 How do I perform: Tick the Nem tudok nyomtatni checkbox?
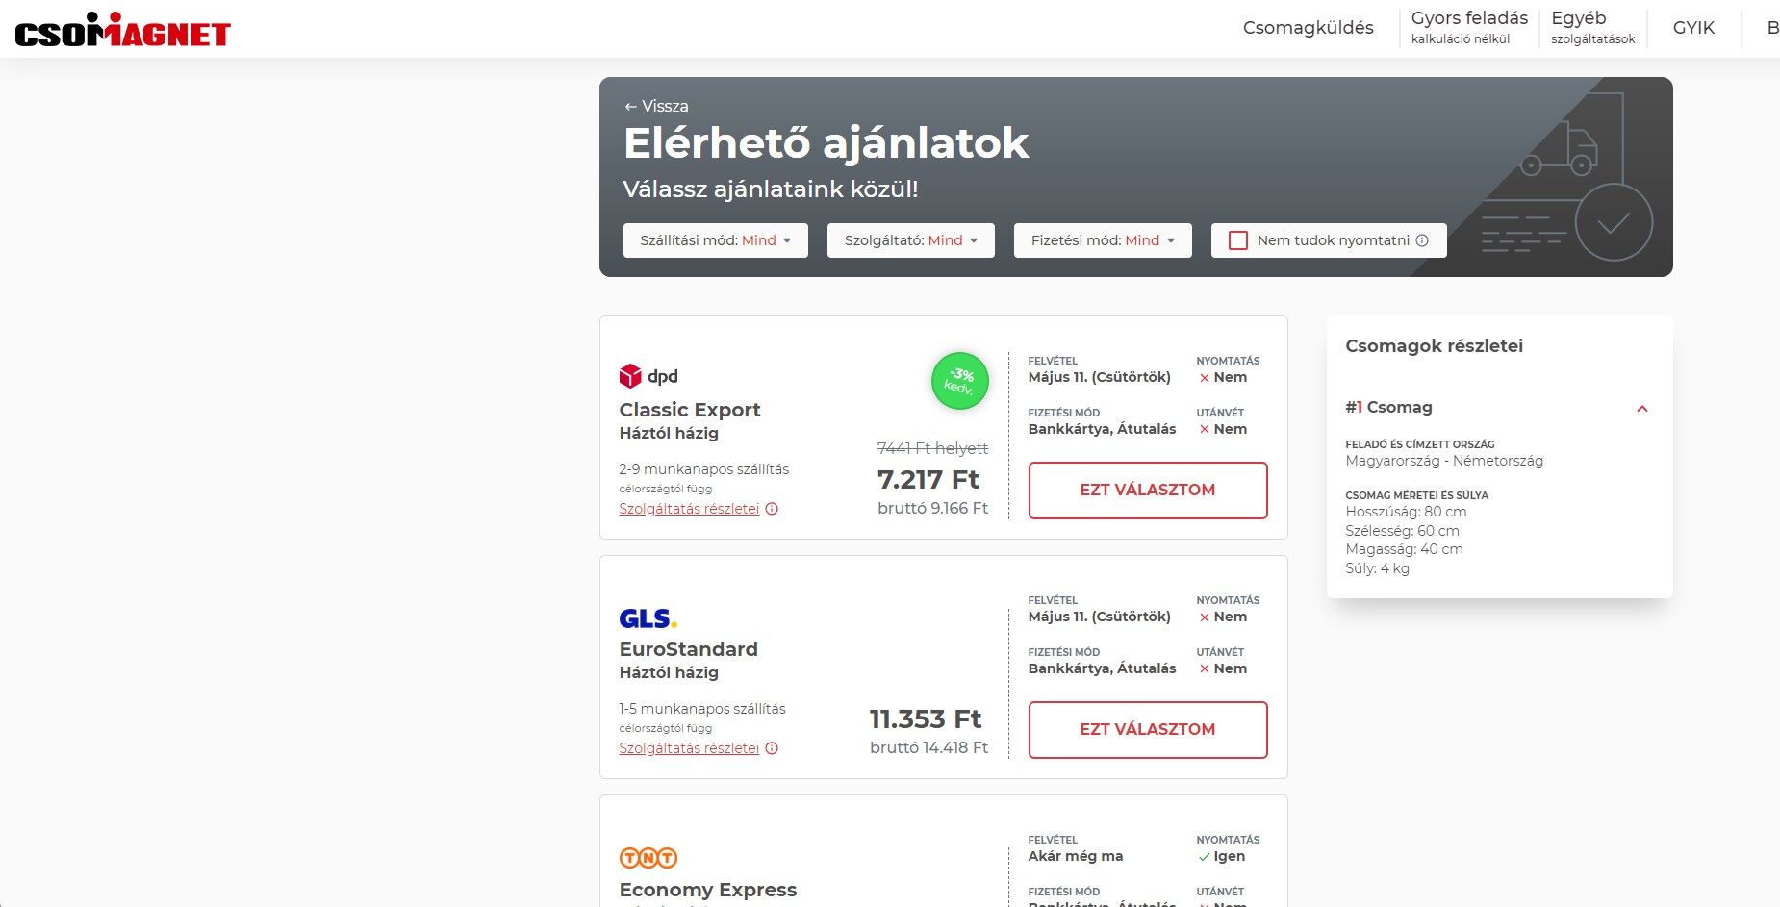(1238, 240)
